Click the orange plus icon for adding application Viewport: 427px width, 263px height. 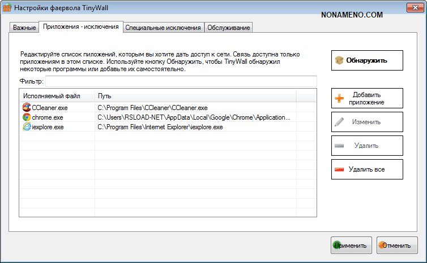[339, 98]
